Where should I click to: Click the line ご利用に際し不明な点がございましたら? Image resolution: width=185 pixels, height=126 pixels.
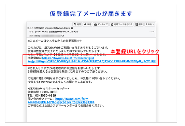coord(74,78)
